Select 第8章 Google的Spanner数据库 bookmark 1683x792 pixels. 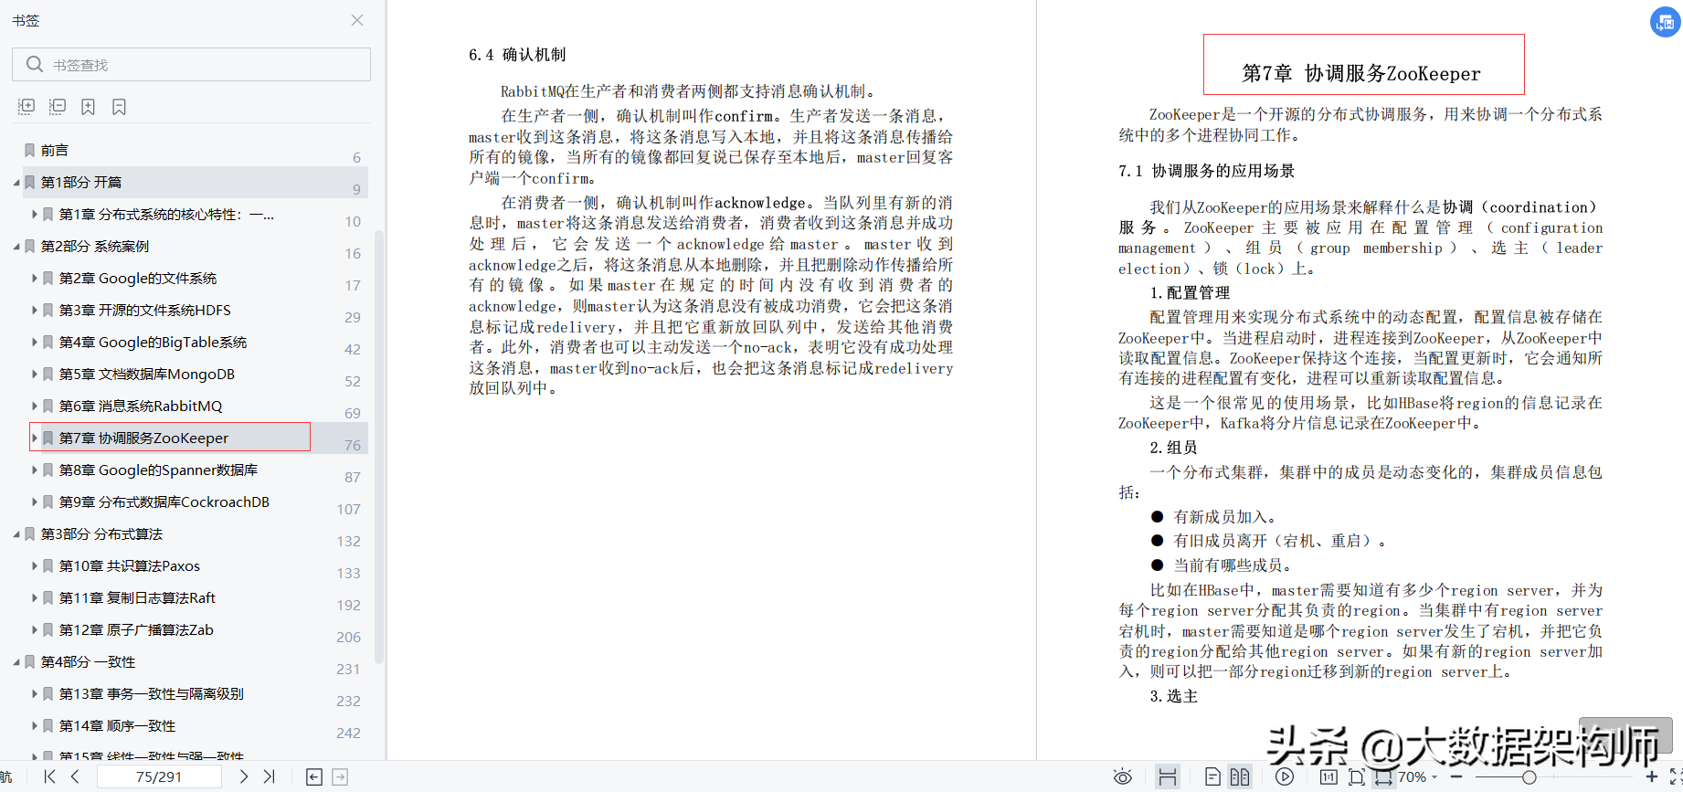tap(158, 470)
